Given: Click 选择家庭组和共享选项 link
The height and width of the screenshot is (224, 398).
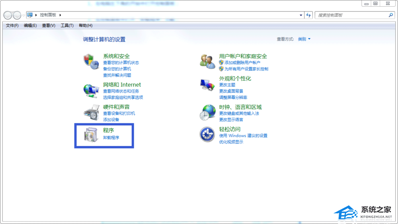Looking at the screenshot, I should (123, 97).
